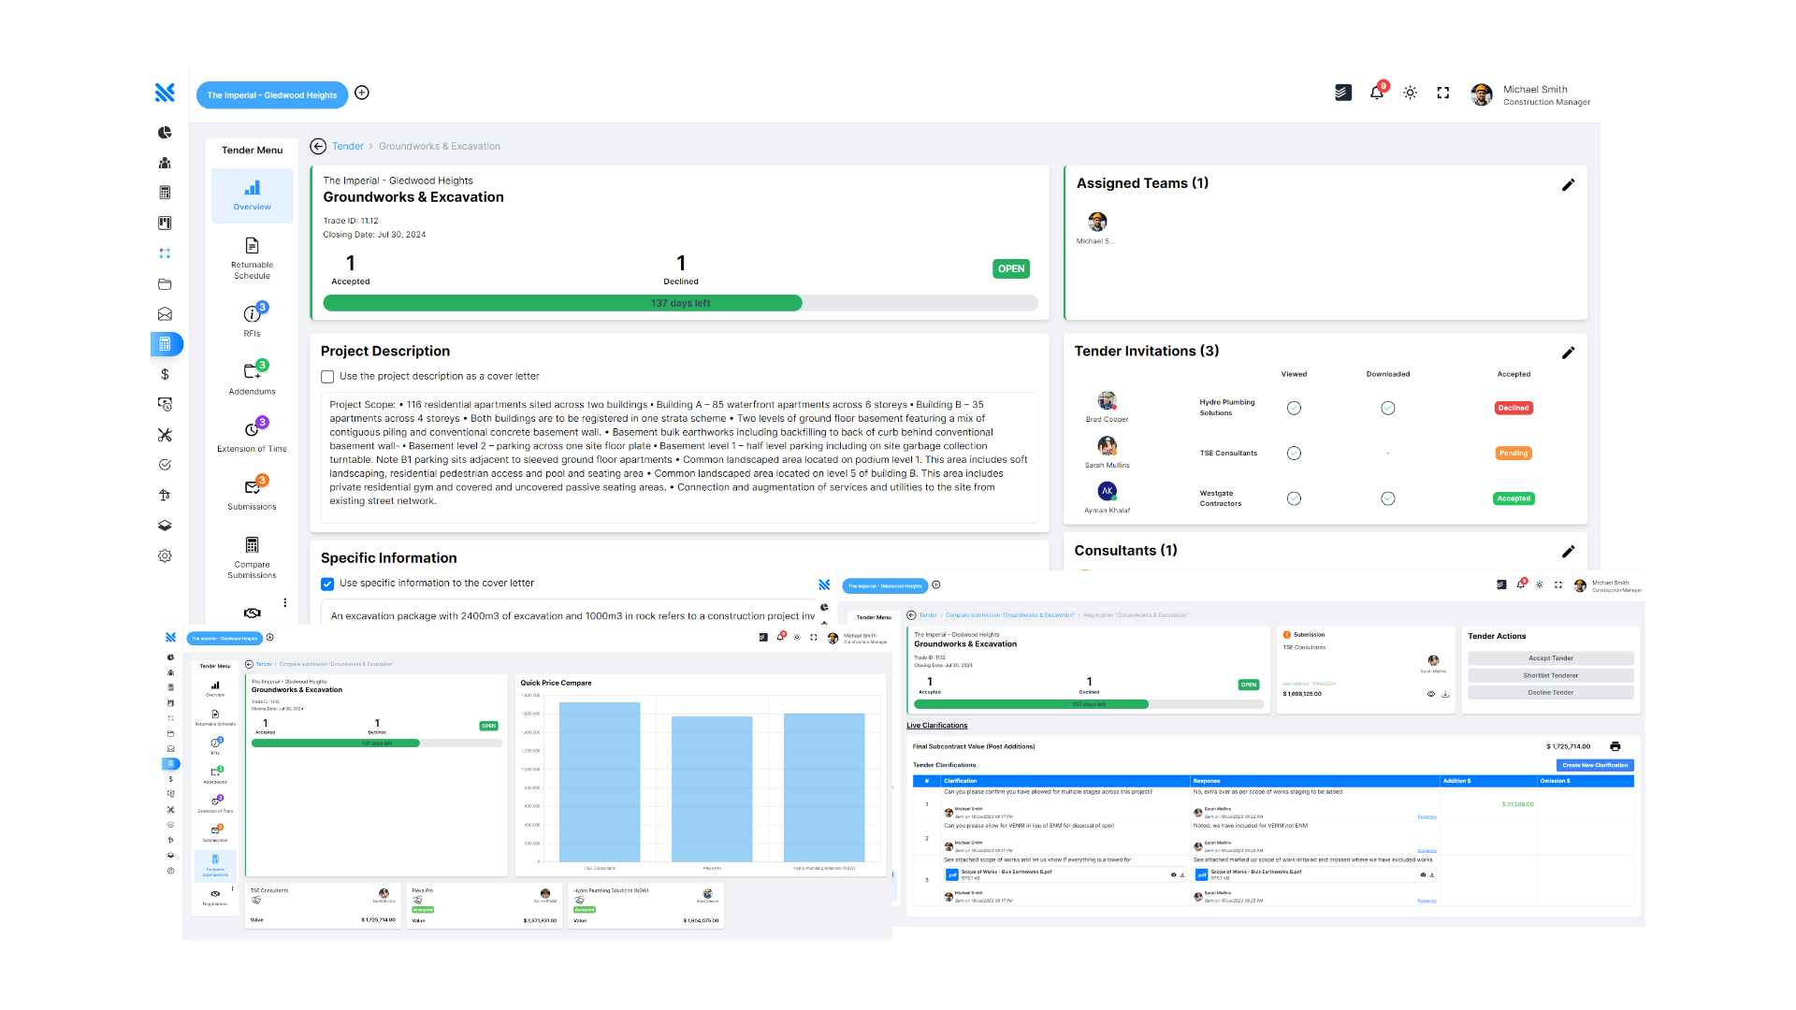The height and width of the screenshot is (1010, 1796).
Task: Click the Tools icon in the sidebar
Action: pyautogui.click(x=165, y=435)
